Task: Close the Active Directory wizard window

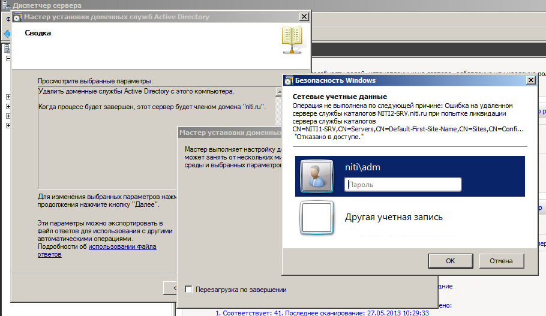Action: (x=304, y=17)
